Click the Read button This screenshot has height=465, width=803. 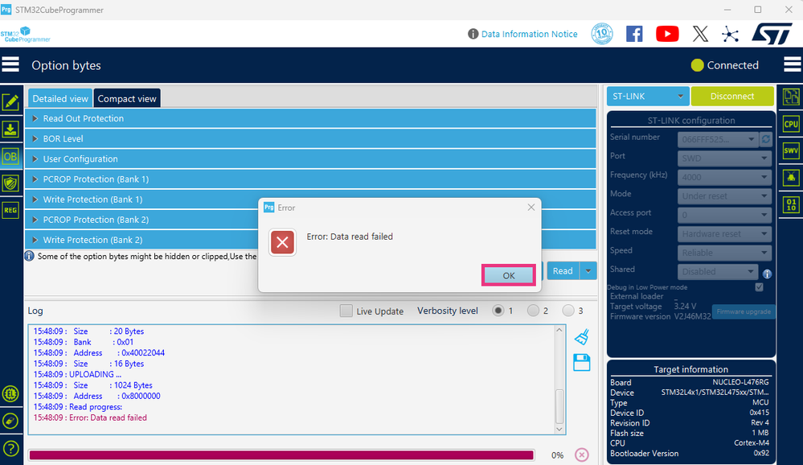point(563,270)
